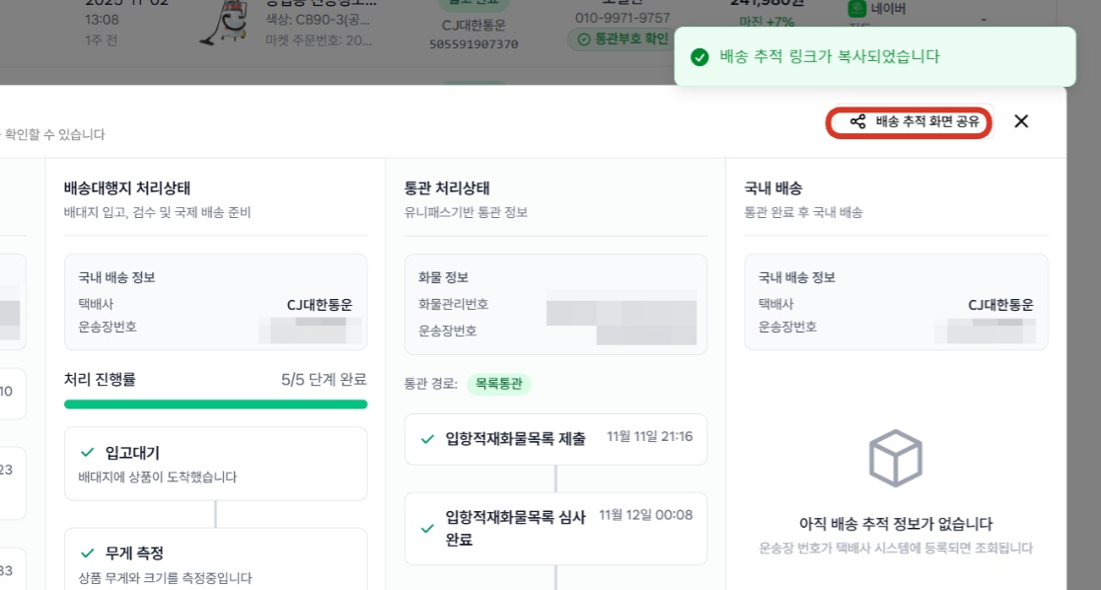This screenshot has width=1101, height=590.
Task: Click the Naver market icon
Action: [x=856, y=9]
